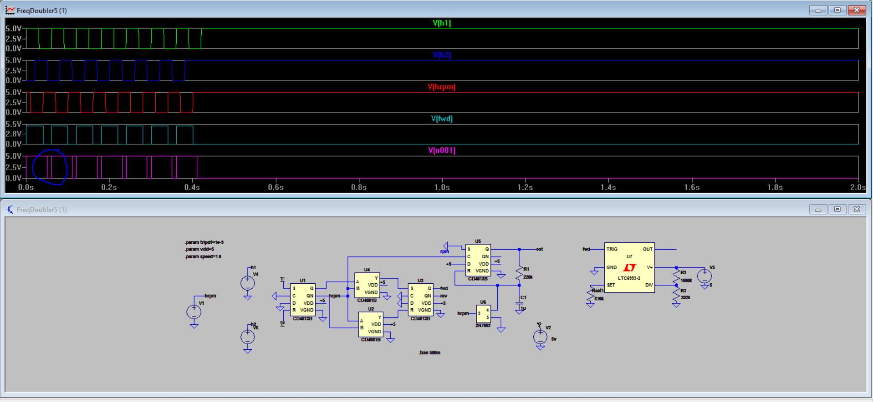This screenshot has height=402, width=873.
Task: Select the U7 LTC6993-2 chip
Action: click(629, 267)
